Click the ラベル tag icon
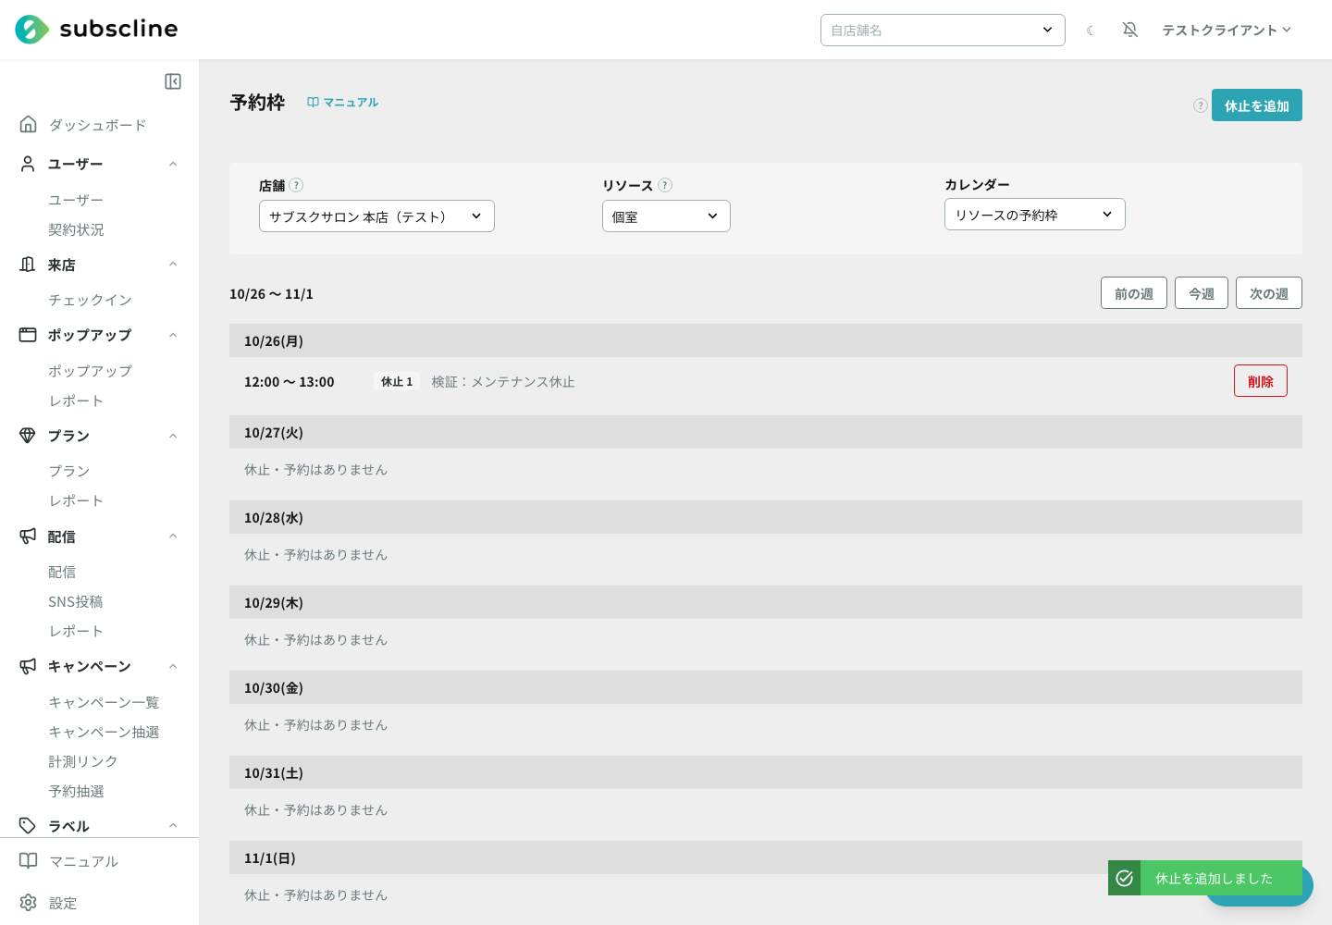Image resolution: width=1332 pixels, height=925 pixels. 28,826
